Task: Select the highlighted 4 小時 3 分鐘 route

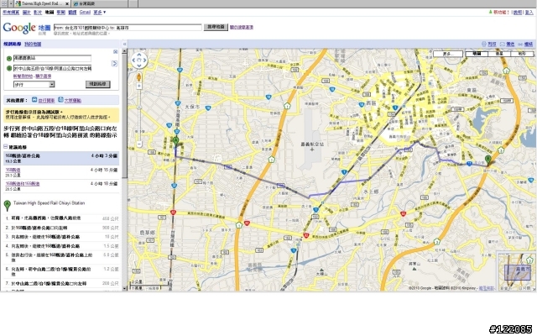Action: point(61,159)
